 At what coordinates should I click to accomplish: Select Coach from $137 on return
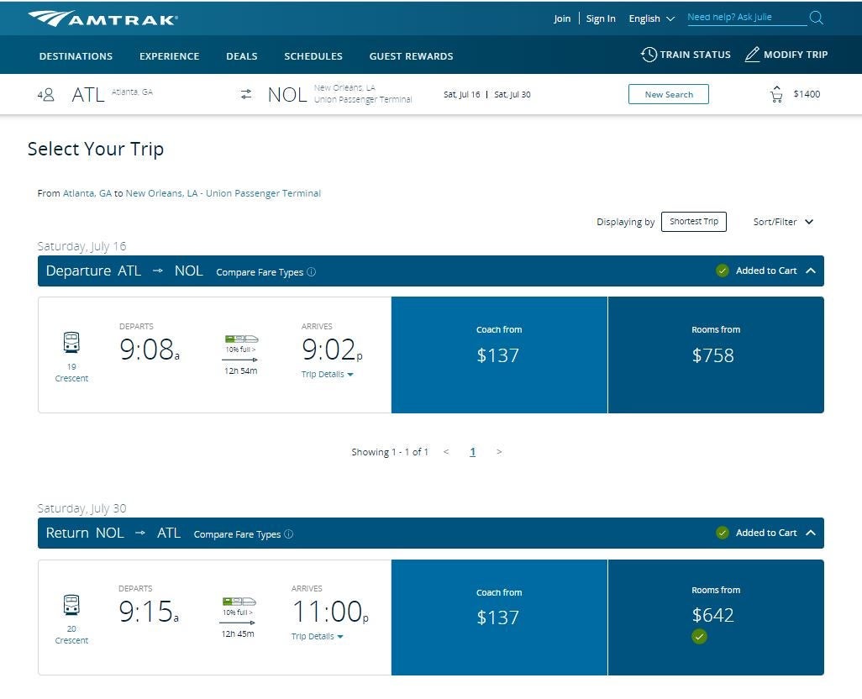[499, 618]
